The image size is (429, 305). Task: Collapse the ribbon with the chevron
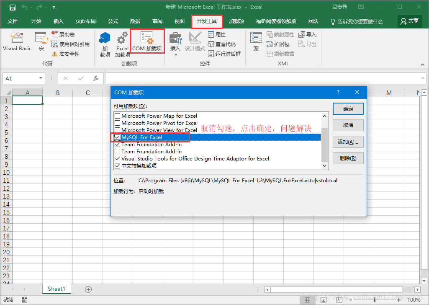pos(422,65)
